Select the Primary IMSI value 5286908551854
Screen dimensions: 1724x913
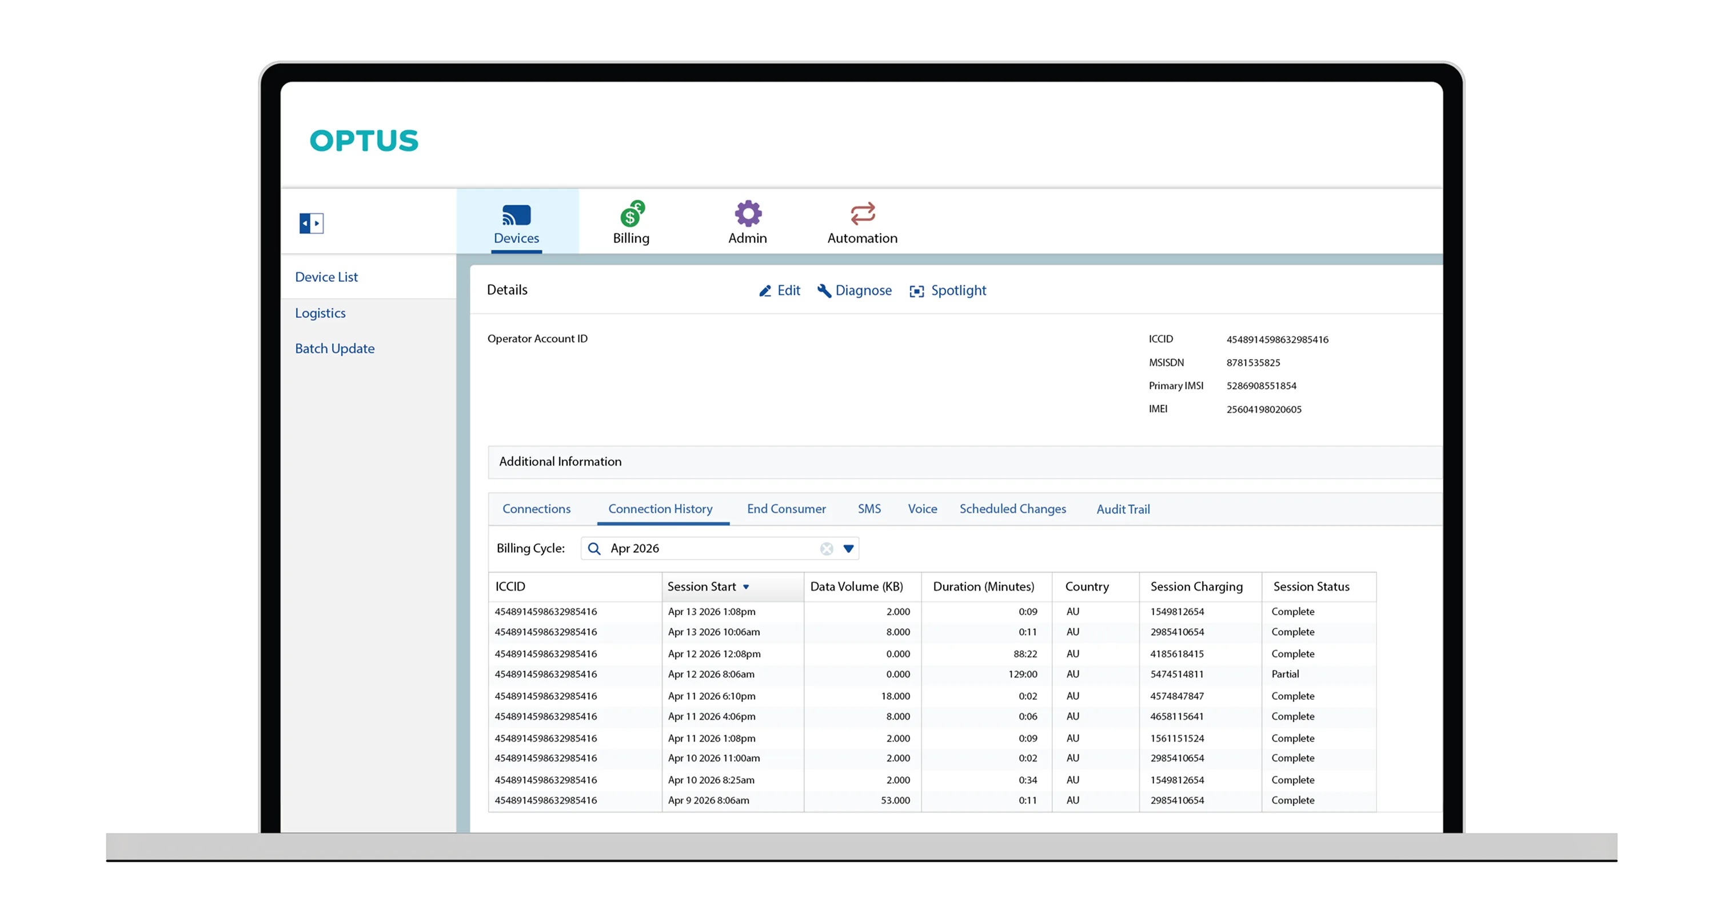click(x=1261, y=385)
